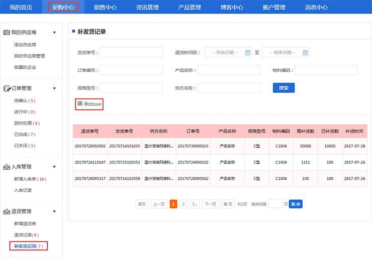Viewport: 372px width, 258px height.
Task: Click the 退货单号 column header
Action: [90, 131]
